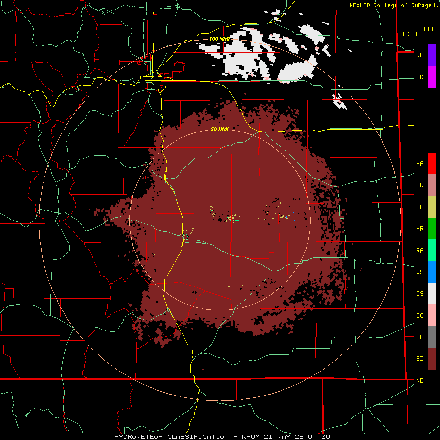Click the magenta UK color swatch in legend

coord(432,77)
